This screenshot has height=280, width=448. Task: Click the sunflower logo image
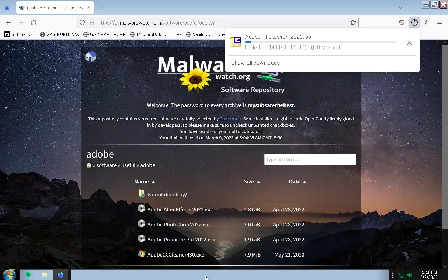click(195, 79)
